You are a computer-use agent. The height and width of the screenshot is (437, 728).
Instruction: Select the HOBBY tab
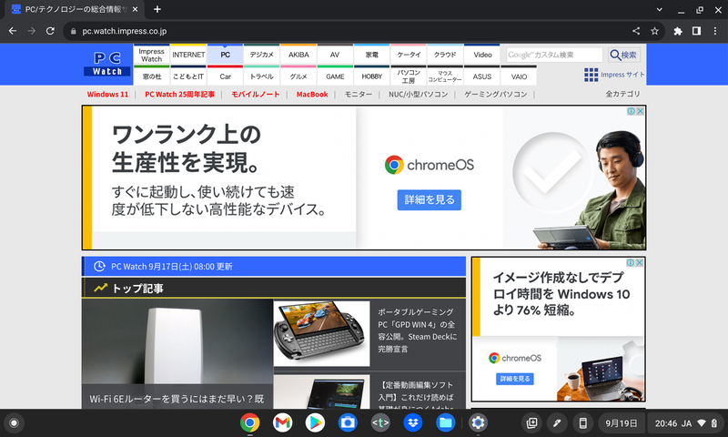click(372, 76)
